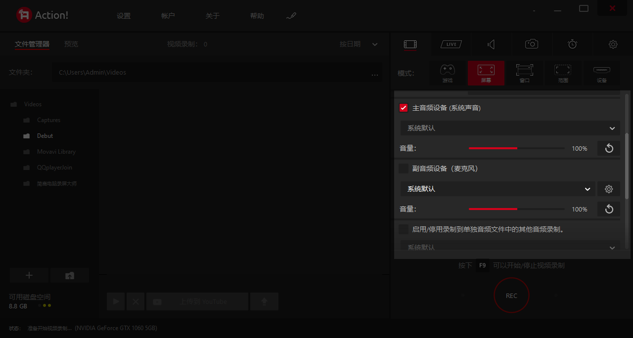633x338 pixels.
Task: Disable 主音频设备 system sound recording
Action: [x=403, y=107]
